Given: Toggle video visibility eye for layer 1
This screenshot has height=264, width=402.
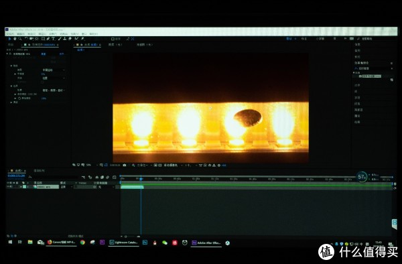Looking at the screenshot, I should click(x=8, y=187).
